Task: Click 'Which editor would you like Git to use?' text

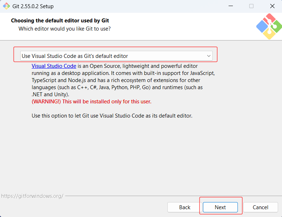Action: click(x=64, y=29)
